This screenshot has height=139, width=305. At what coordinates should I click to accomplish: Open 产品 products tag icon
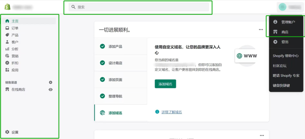pos(7,35)
